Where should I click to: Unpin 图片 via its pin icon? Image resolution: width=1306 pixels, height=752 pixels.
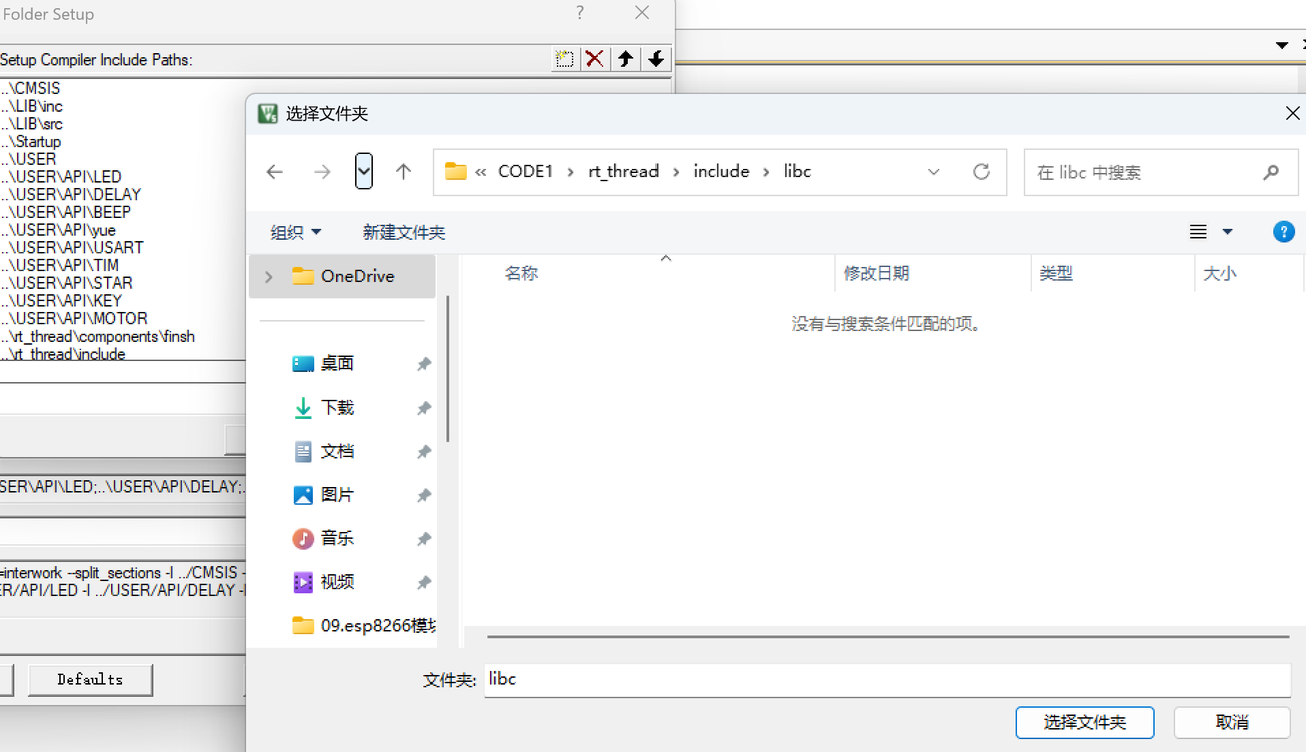(x=424, y=495)
